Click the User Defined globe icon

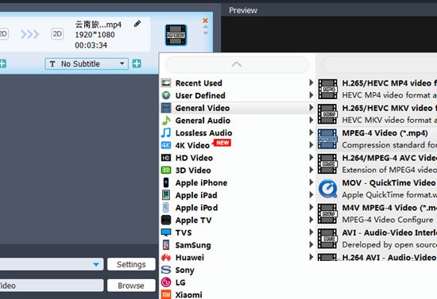coord(166,95)
